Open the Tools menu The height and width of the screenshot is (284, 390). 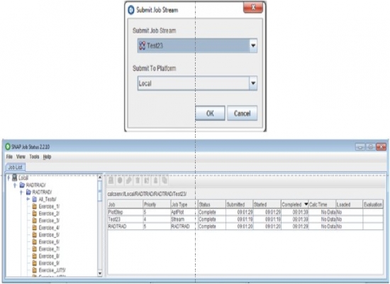click(34, 157)
